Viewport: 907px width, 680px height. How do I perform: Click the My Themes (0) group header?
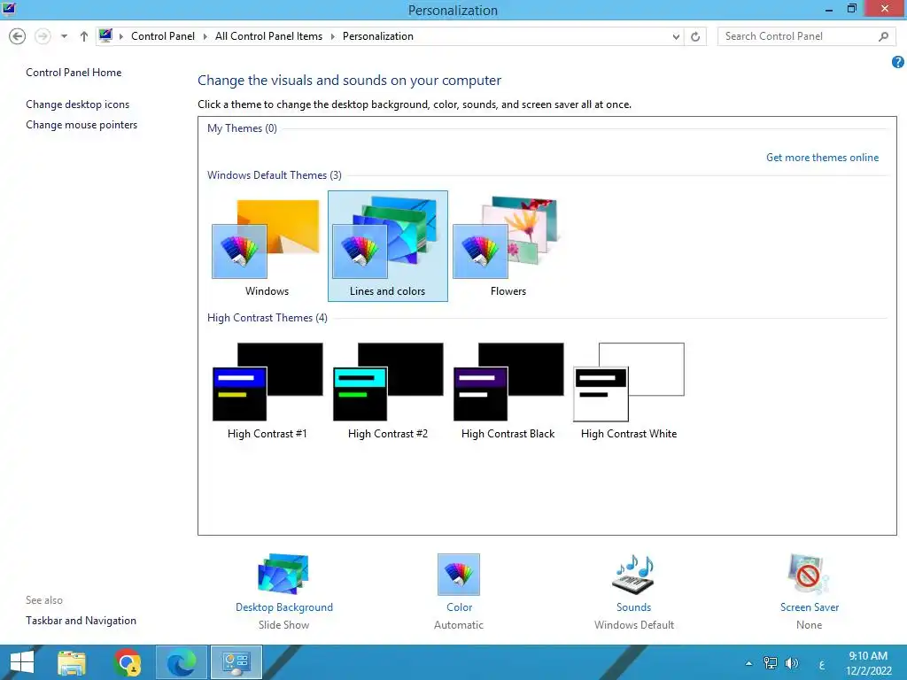(x=242, y=127)
